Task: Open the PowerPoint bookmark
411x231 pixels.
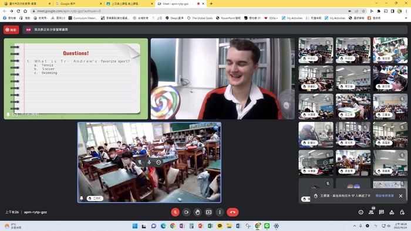Action: click(228, 18)
